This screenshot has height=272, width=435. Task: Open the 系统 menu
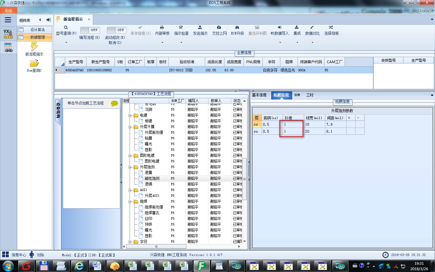tap(8, 11)
